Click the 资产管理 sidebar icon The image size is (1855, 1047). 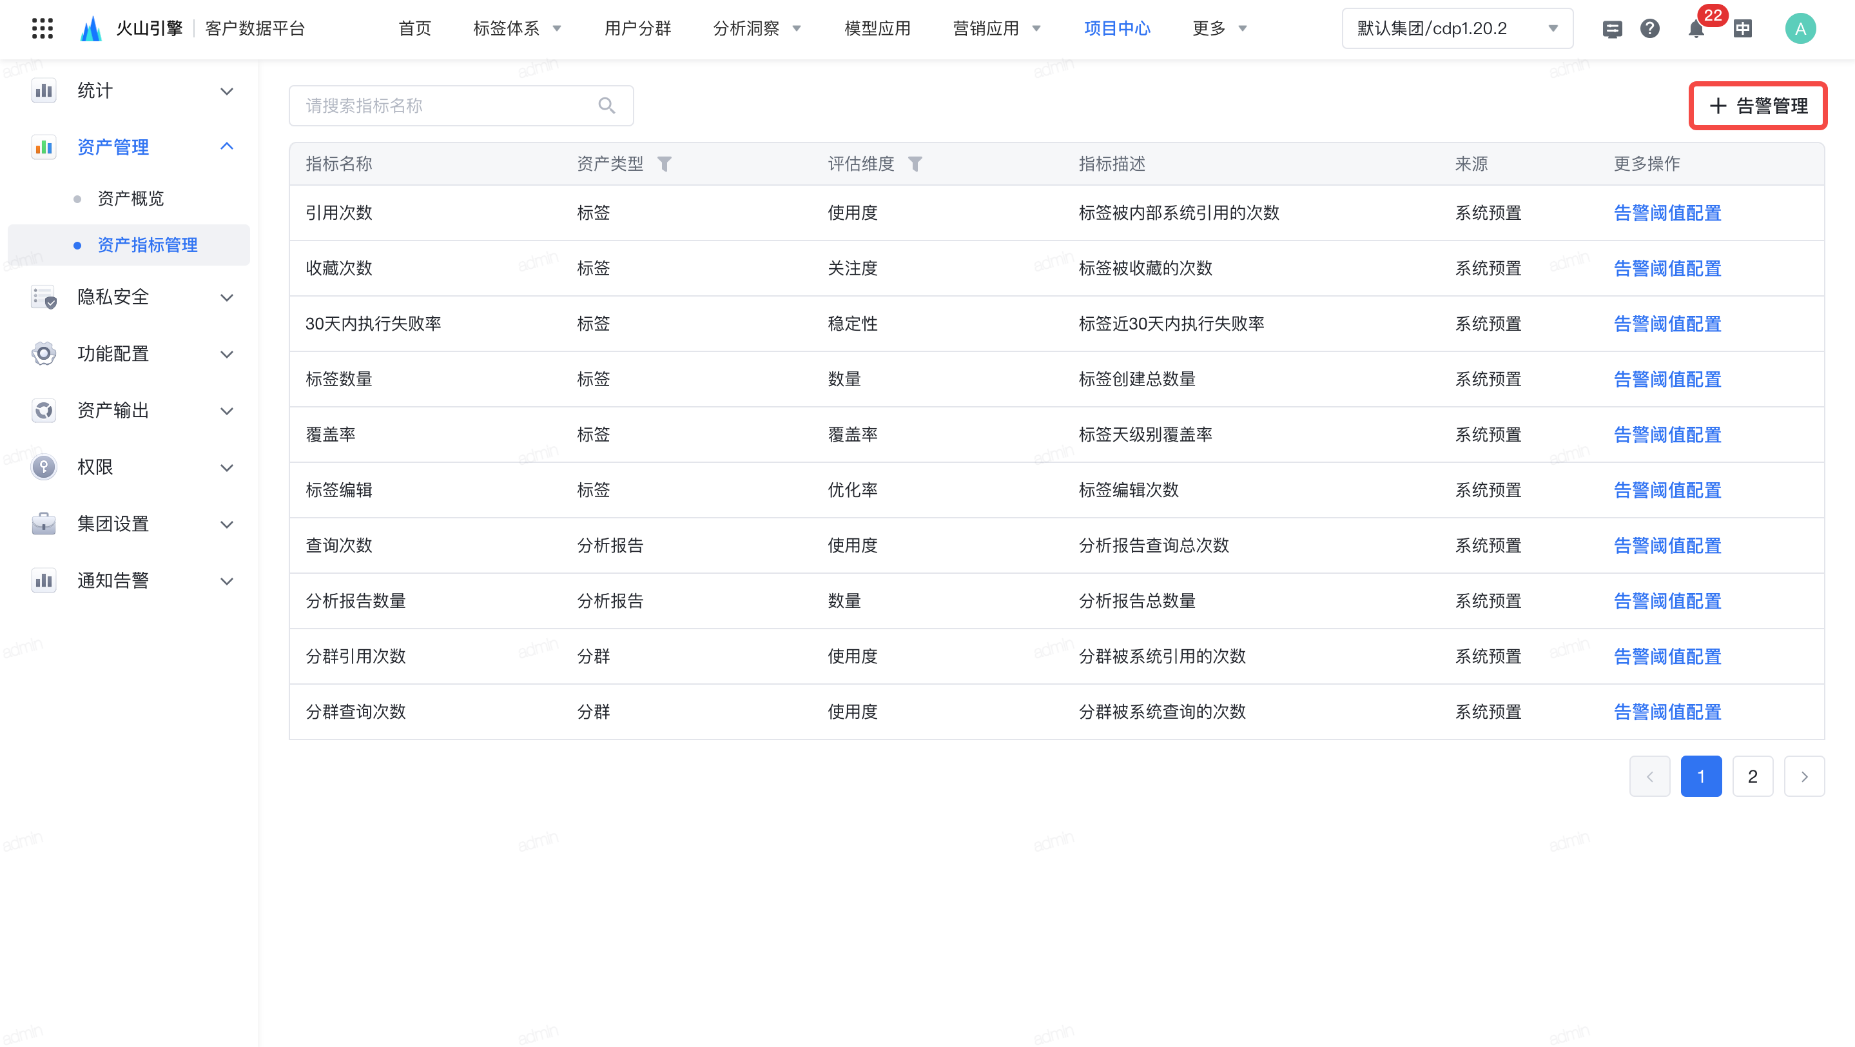(44, 147)
